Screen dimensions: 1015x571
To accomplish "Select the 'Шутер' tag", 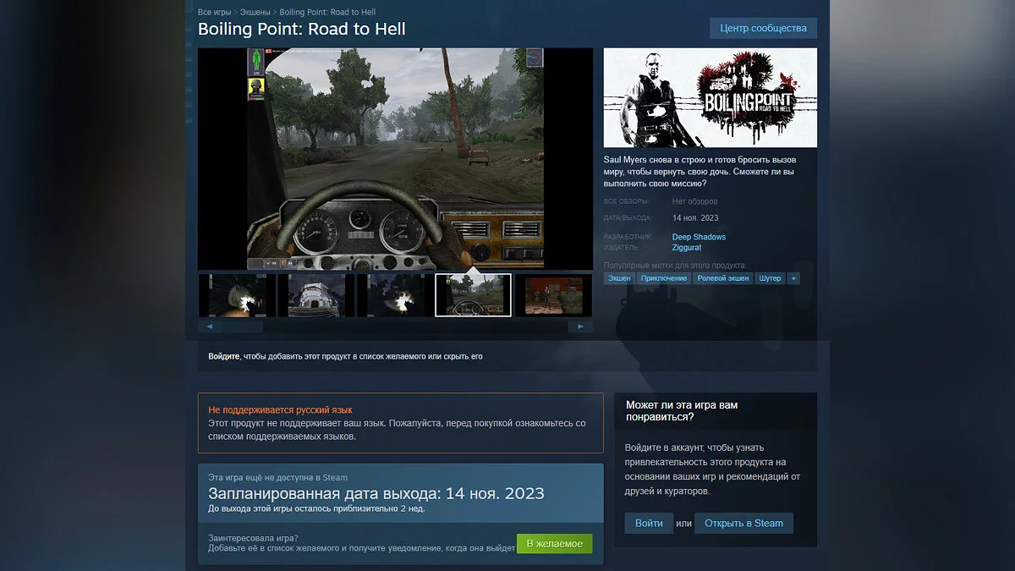I will click(x=770, y=278).
